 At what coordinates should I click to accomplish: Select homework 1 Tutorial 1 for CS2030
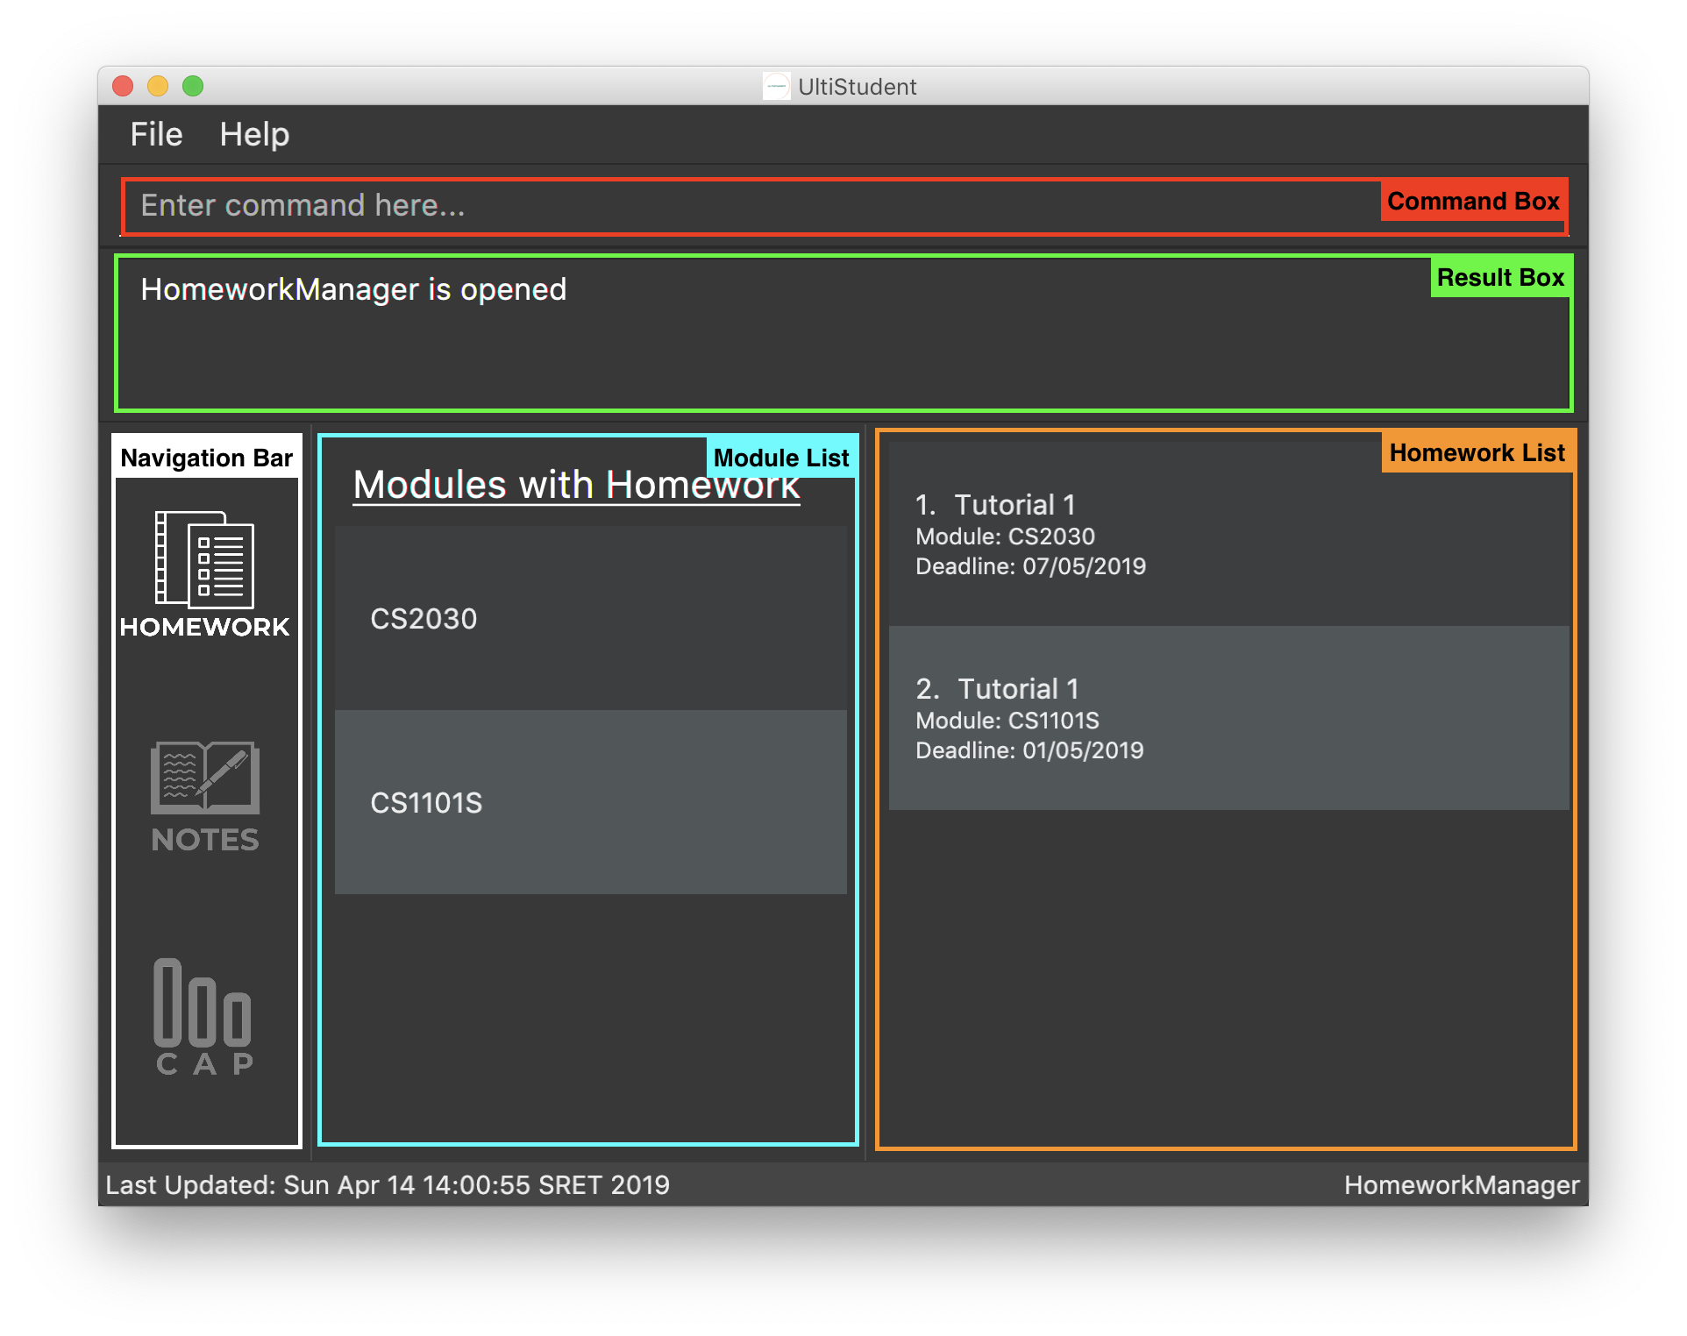[1228, 535]
